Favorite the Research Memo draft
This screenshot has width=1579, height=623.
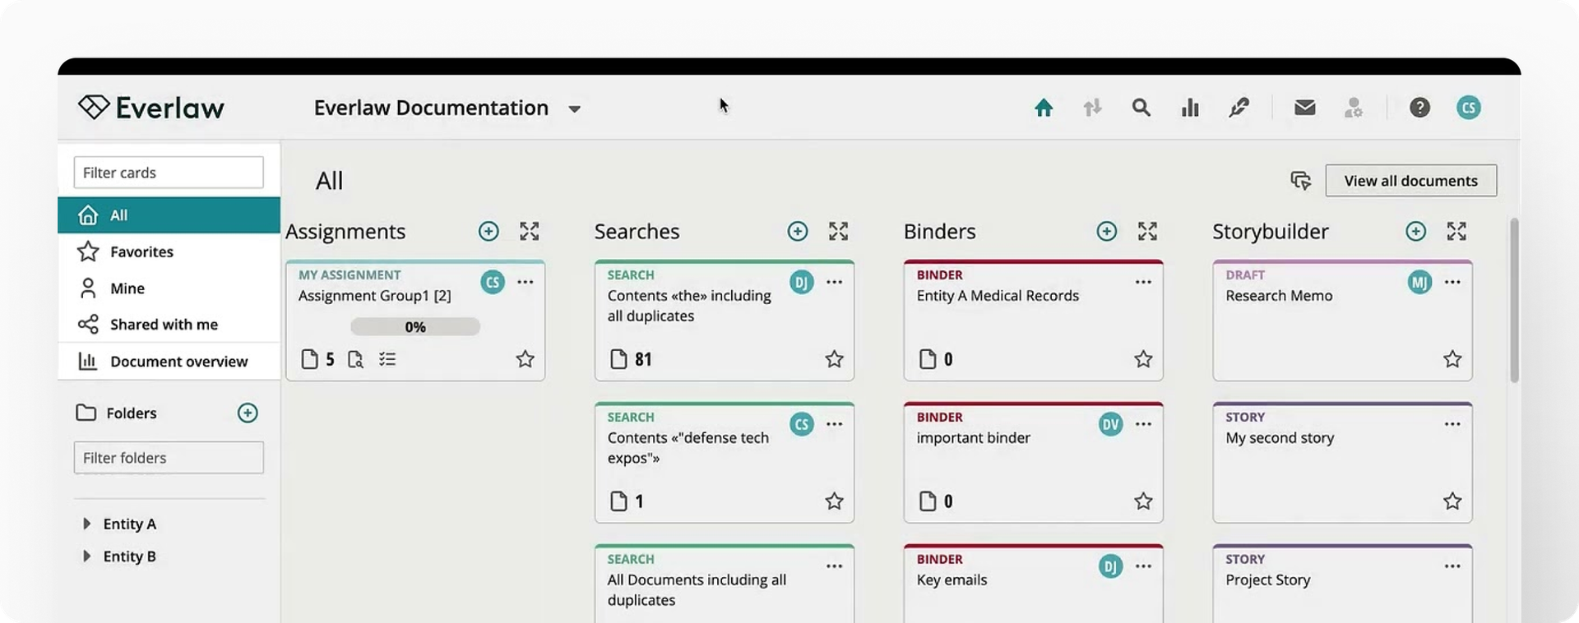pos(1452,359)
